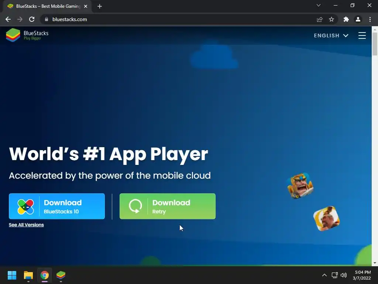Open the Windows Start menu

coord(12,275)
